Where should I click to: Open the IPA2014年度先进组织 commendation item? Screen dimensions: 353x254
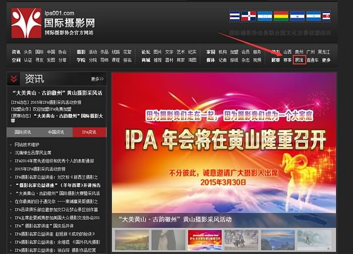pos(54,161)
